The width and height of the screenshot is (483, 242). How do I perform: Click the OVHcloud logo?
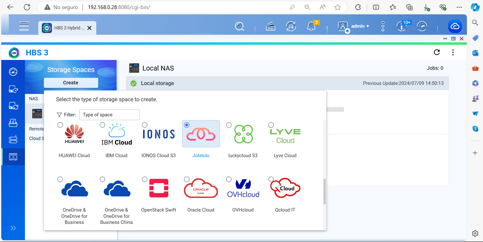(243, 188)
